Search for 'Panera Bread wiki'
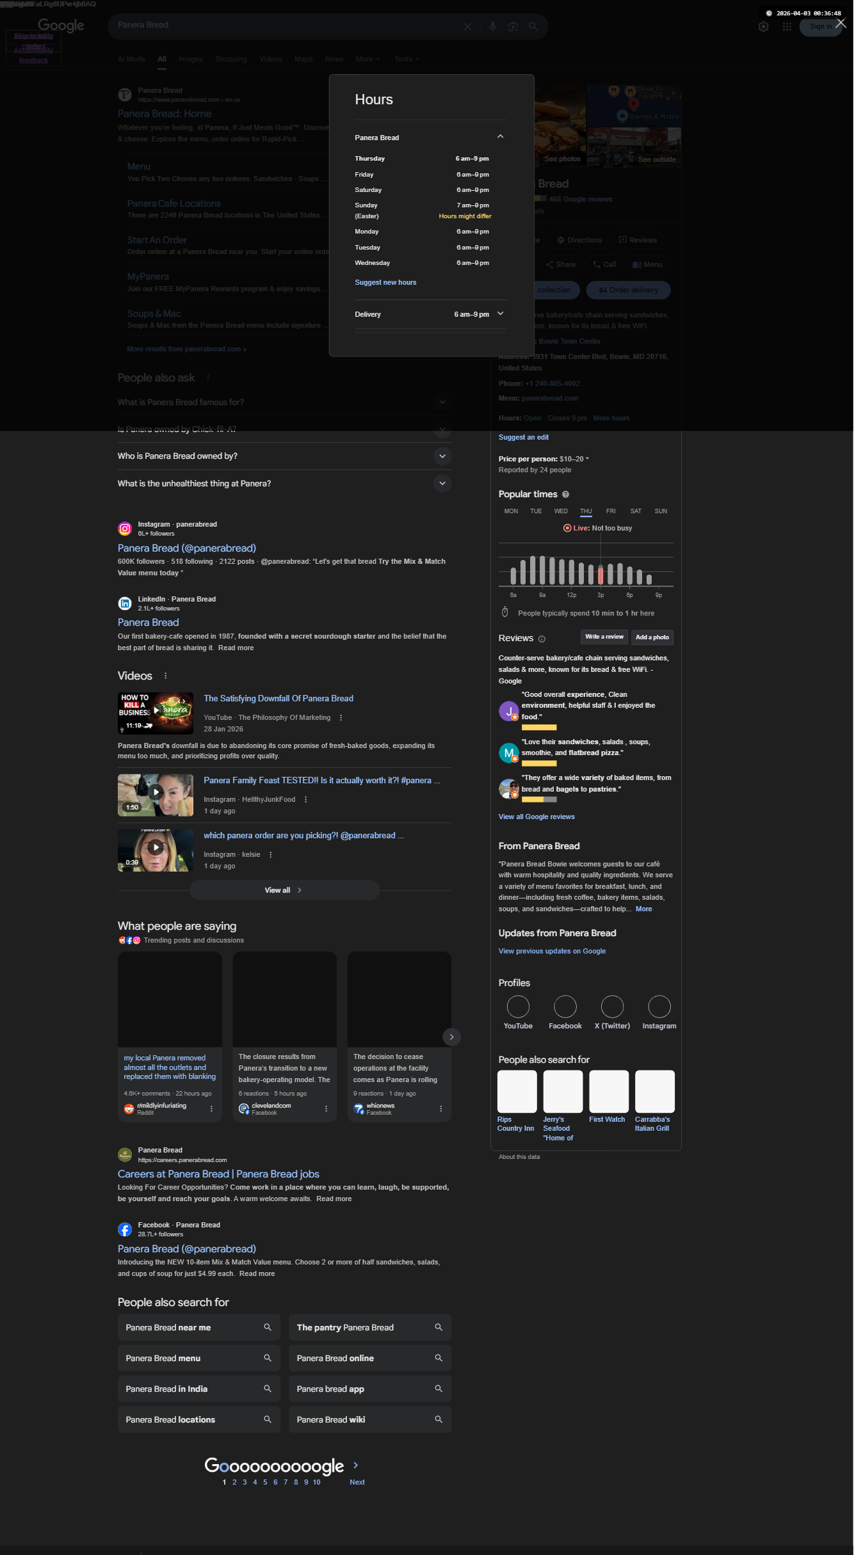This screenshot has width=863, height=1555. point(370,1419)
